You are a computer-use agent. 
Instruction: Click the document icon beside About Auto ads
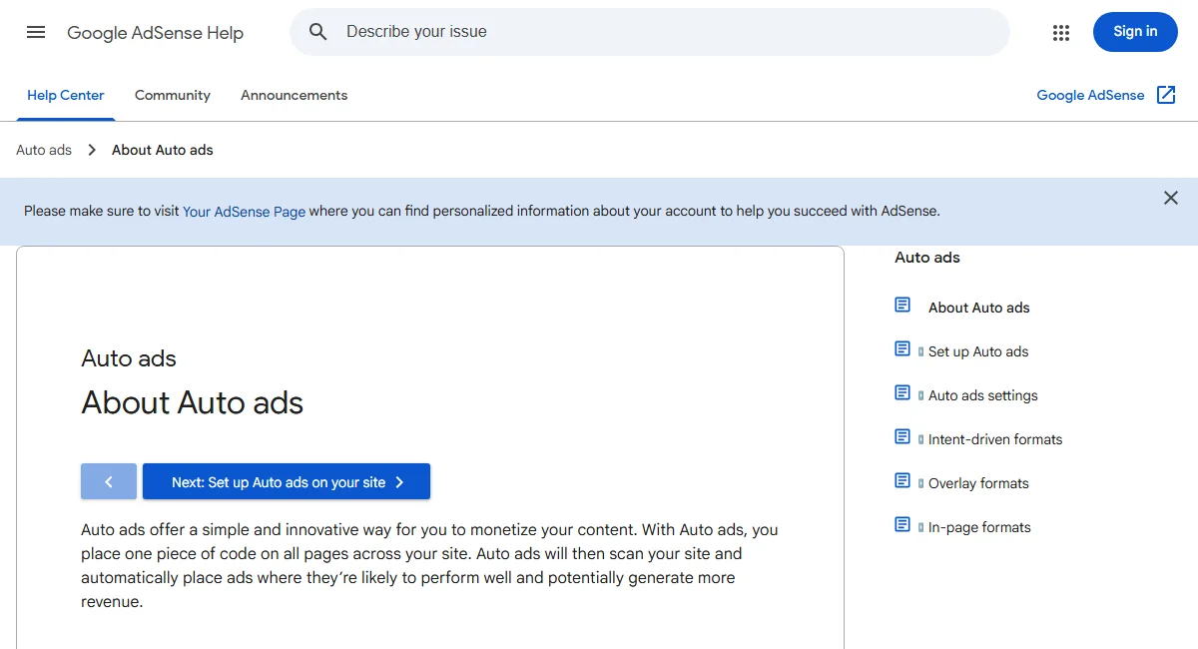902,305
